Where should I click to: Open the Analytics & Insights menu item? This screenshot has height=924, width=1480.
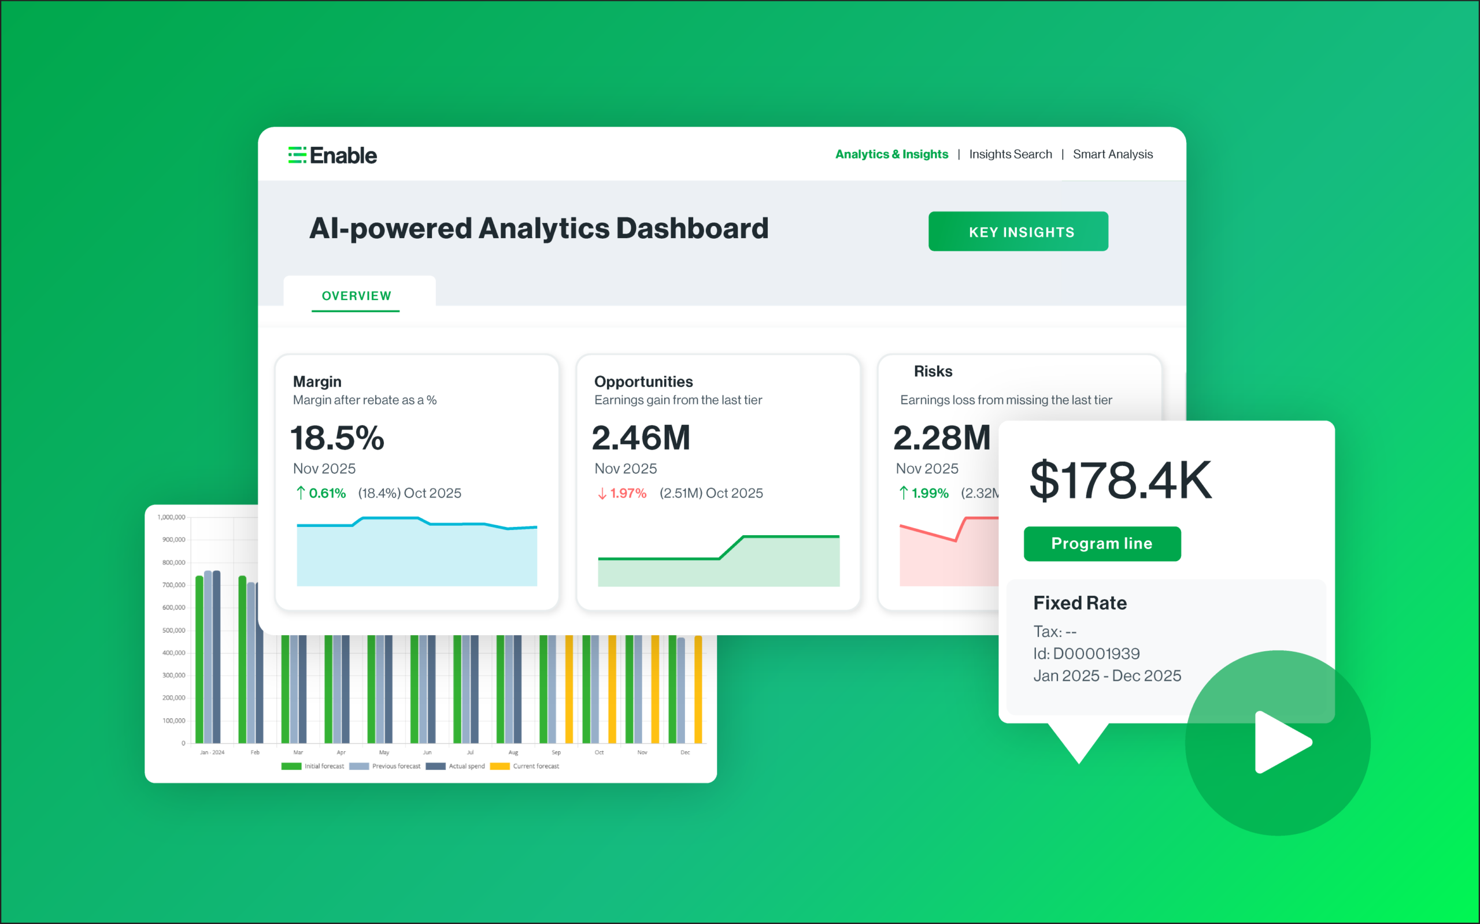point(891,154)
